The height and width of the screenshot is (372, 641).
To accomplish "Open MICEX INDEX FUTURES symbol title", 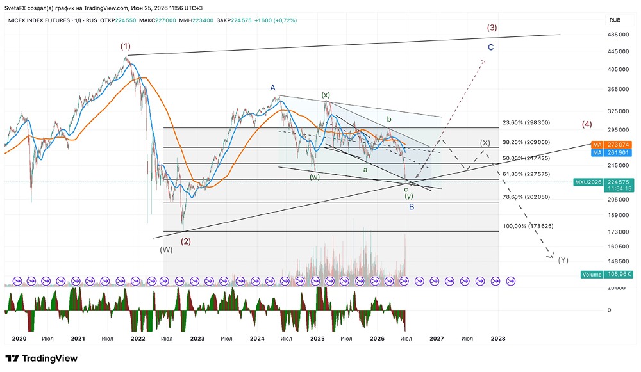I will (39, 20).
